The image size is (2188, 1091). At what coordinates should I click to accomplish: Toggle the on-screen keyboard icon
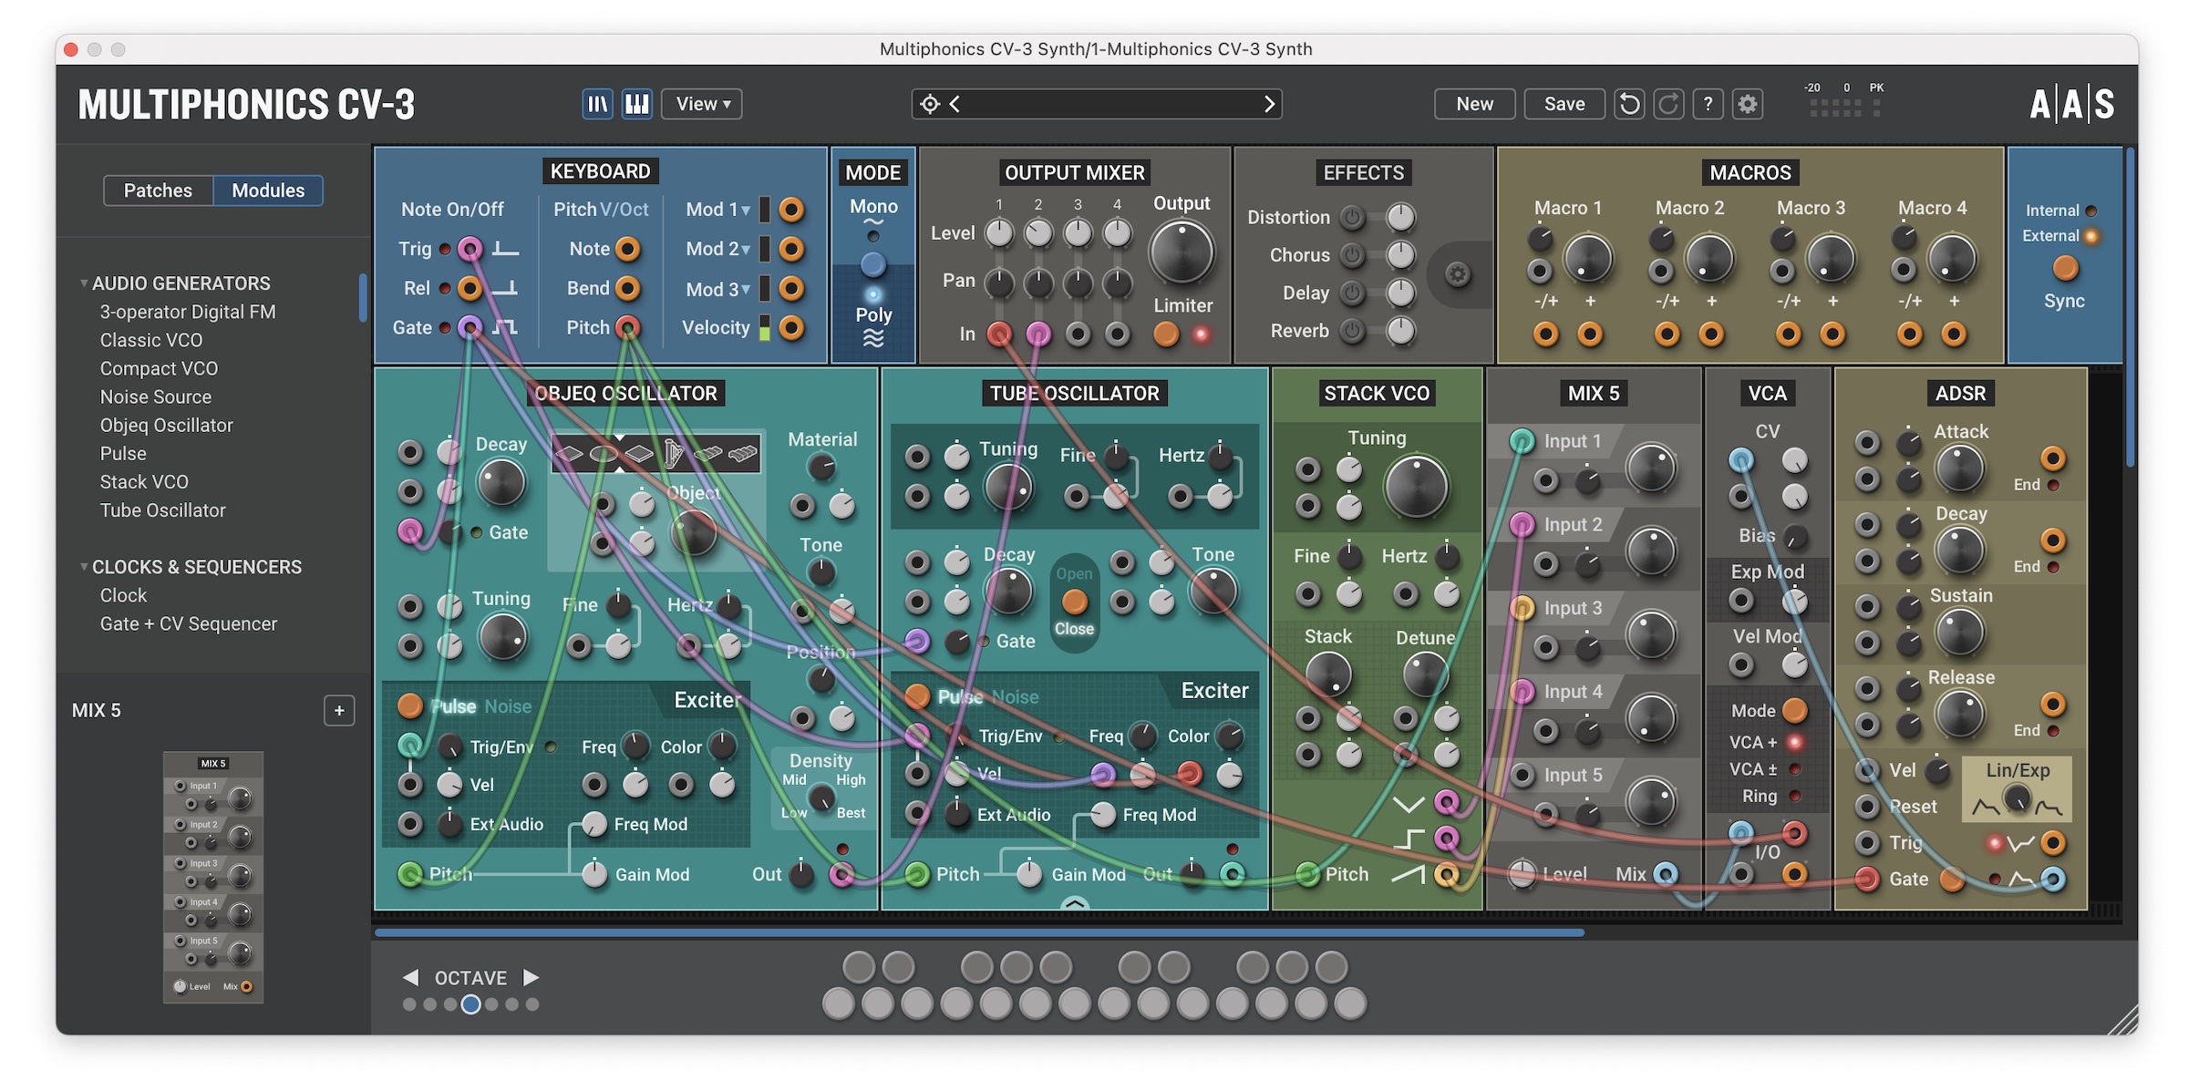click(636, 104)
